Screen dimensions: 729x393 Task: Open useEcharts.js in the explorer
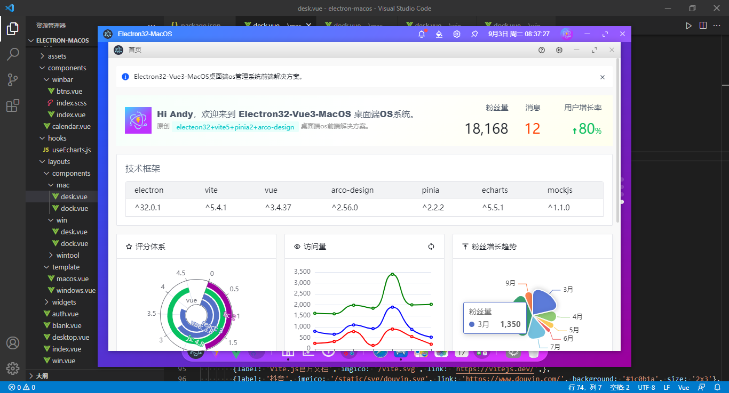pyautogui.click(x=71, y=150)
